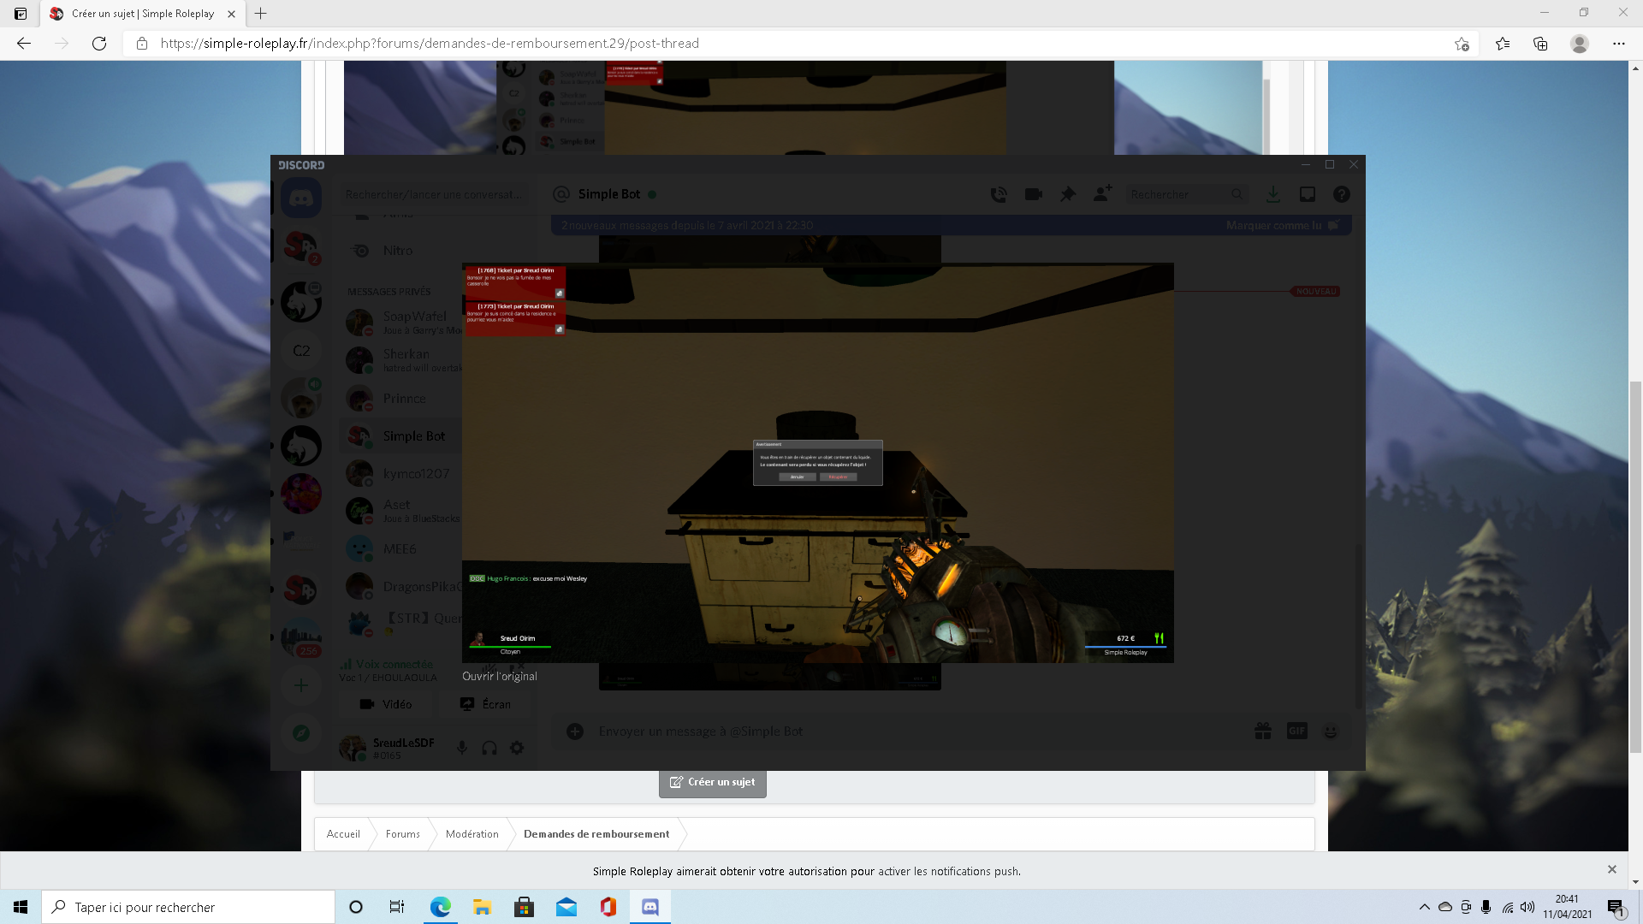Viewport: 1643px width, 924px height.
Task: Dismiss the push notification banner
Action: coord(1612,869)
